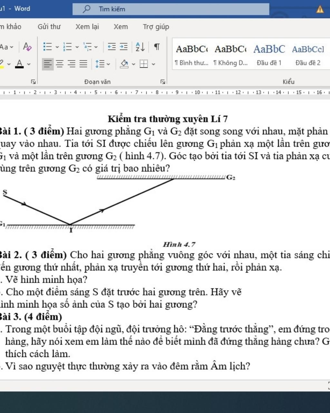Viewport: 330px width, 413px height.
Task: Center align the paragraph
Action: point(60,64)
